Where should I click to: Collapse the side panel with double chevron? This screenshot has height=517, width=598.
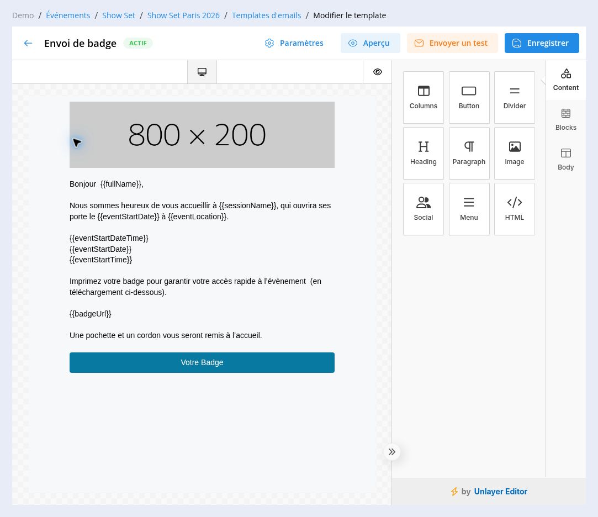391,452
